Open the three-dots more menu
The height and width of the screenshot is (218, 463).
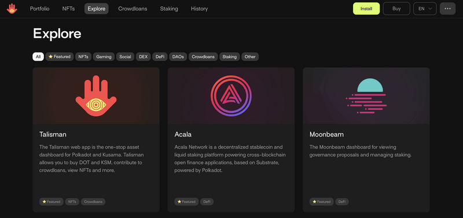(447, 9)
